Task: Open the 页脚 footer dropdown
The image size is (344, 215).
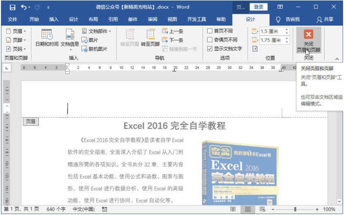Action: 16,40
